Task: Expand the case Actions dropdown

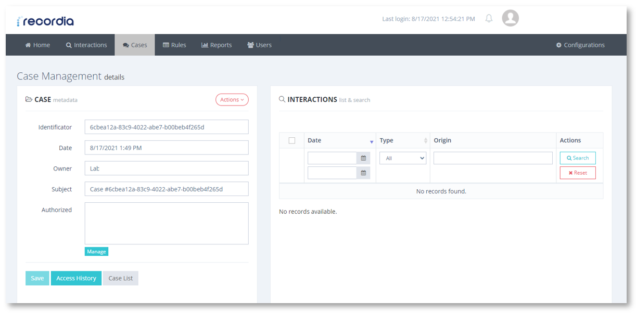Action: click(x=232, y=100)
